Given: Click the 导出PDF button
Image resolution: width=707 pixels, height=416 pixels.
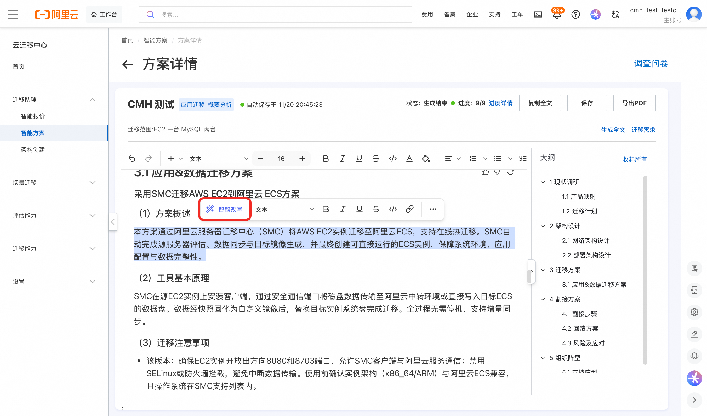Looking at the screenshot, I should click(634, 103).
